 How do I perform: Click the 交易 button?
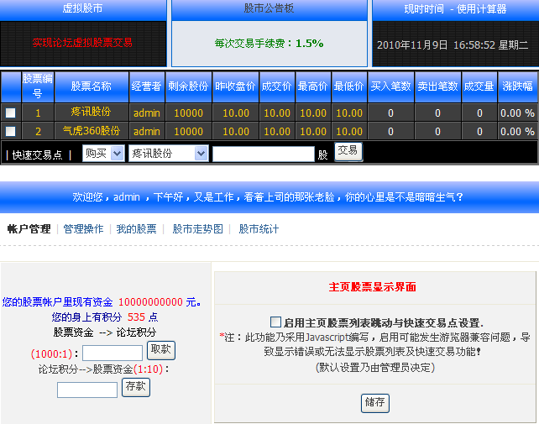click(x=348, y=152)
